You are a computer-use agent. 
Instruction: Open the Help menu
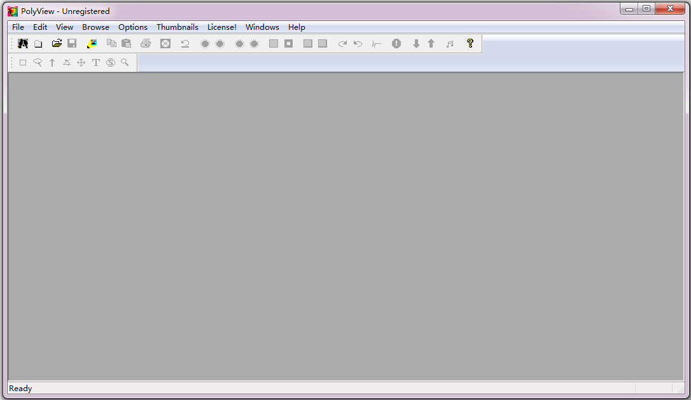(297, 27)
